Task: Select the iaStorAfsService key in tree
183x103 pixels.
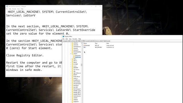Action: 77,46
